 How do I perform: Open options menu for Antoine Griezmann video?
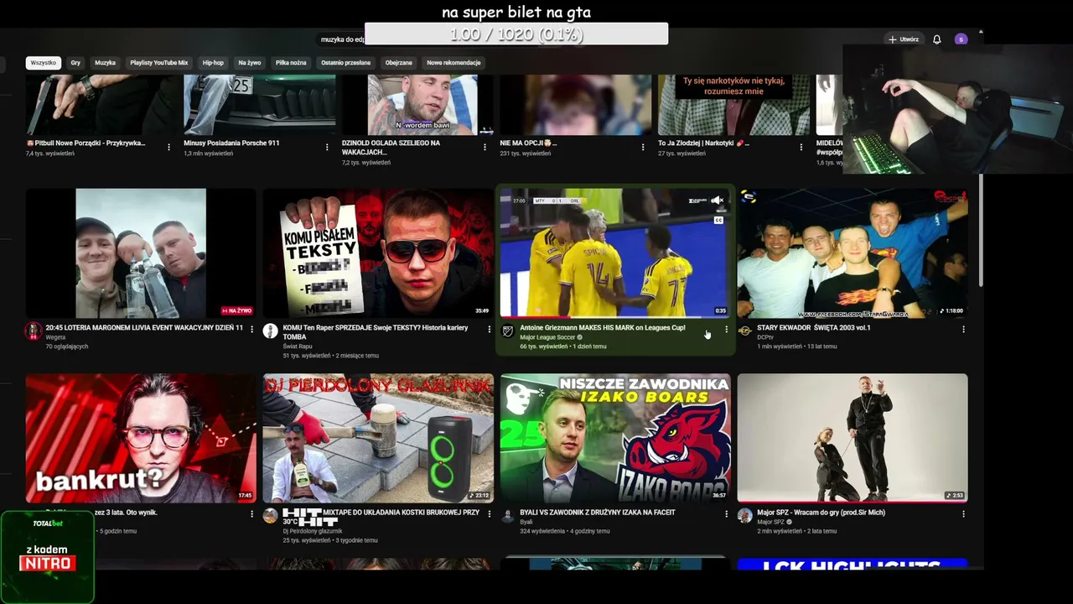[726, 330]
